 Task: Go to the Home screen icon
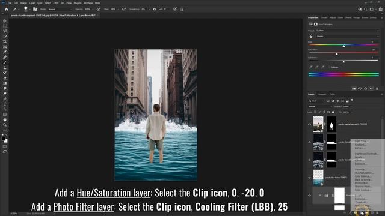[7, 10]
